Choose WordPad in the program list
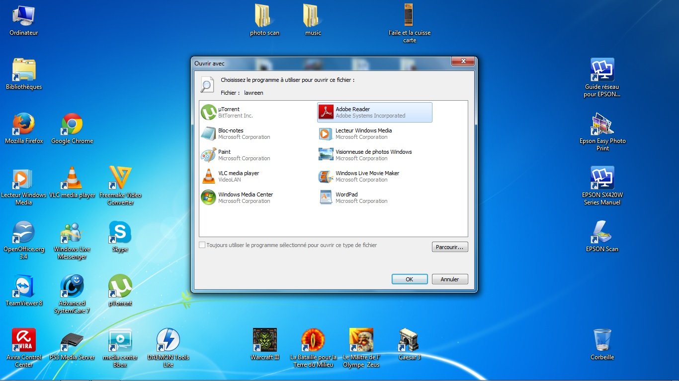The height and width of the screenshot is (381, 679). [x=375, y=197]
